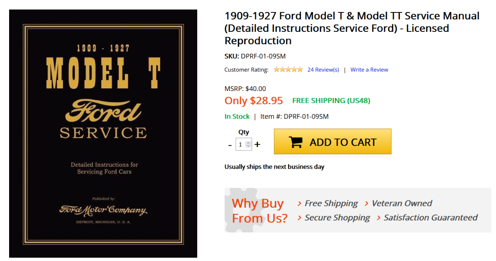Viewport: 496px width, 261px height.
Task: Select the Veteran Owned benefit item
Action: coord(401,203)
